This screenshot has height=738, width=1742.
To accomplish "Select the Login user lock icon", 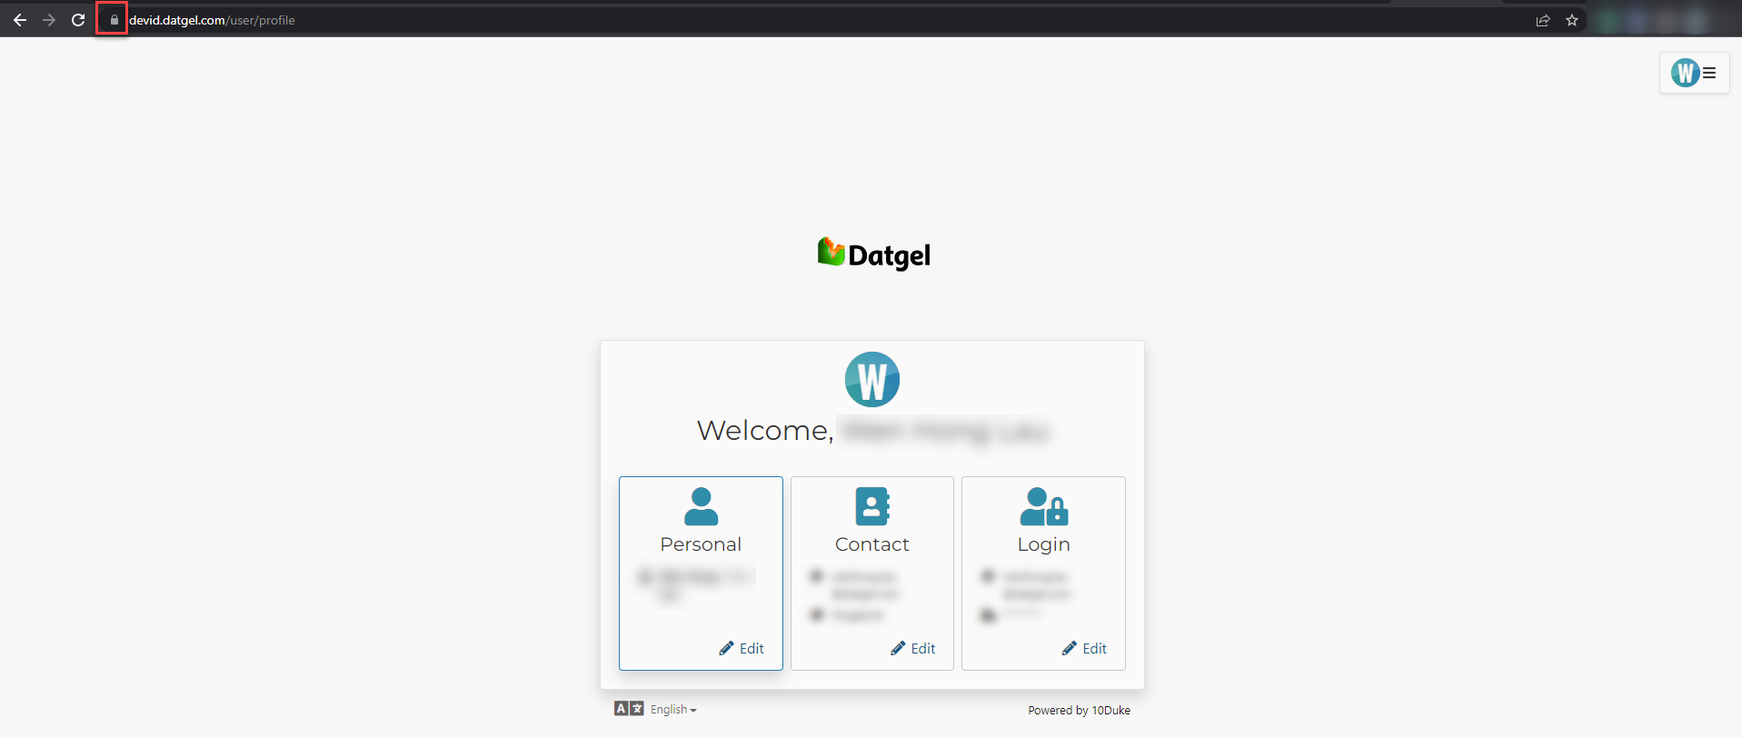I will [x=1044, y=506].
